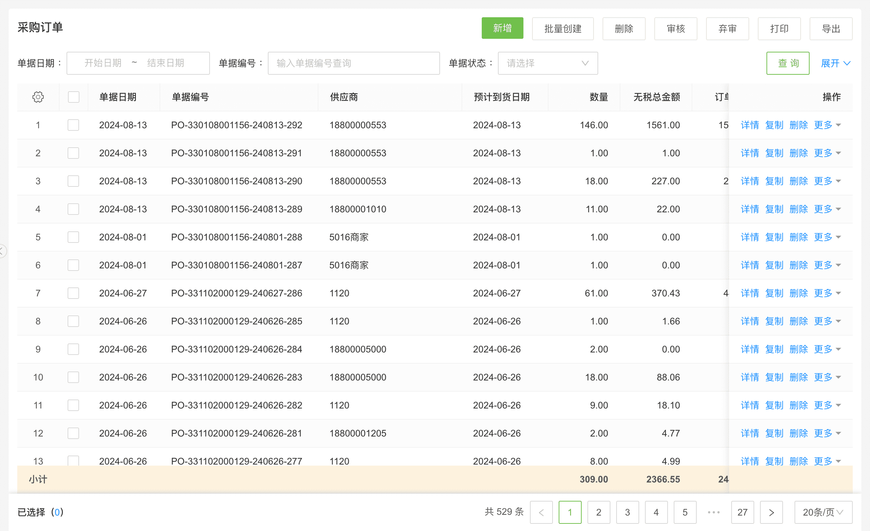Select checkbox of order PO-330108001156-240801-288
Viewport: 870px width, 531px height.
(x=73, y=237)
